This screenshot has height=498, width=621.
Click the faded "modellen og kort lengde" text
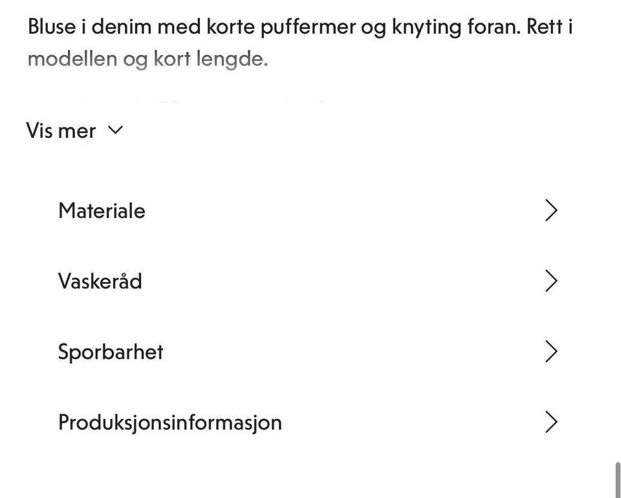click(x=147, y=60)
